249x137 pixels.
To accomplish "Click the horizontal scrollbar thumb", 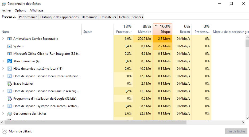I will (x=96, y=122).
